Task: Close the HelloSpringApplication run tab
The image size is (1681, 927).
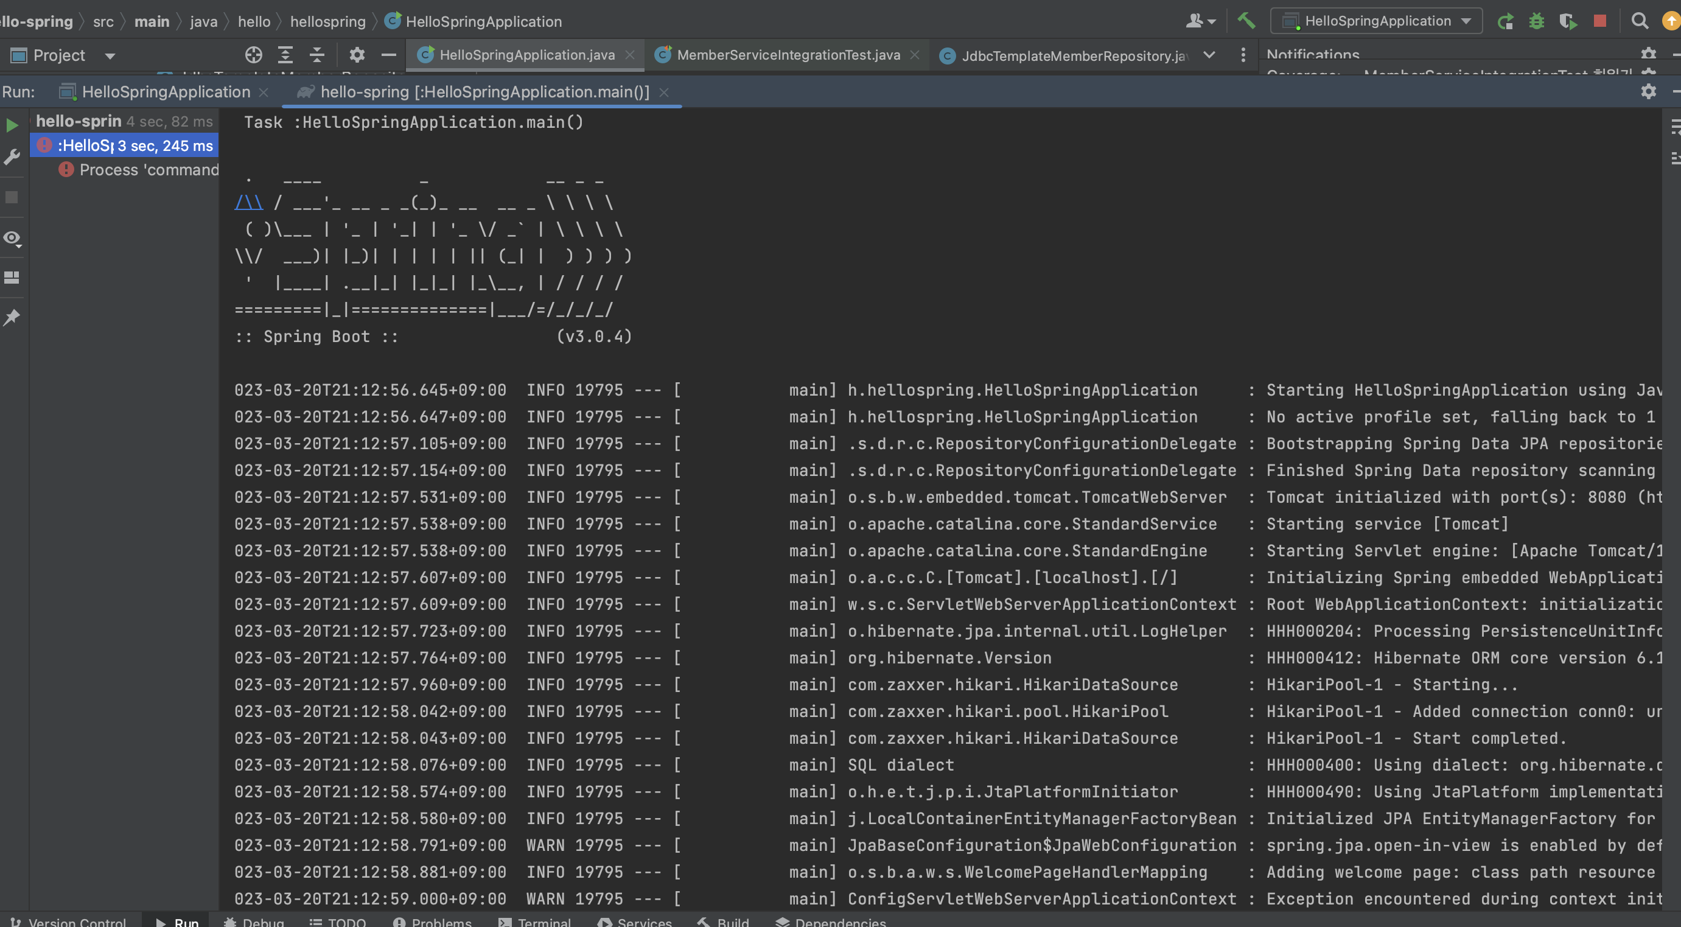Action: [264, 93]
